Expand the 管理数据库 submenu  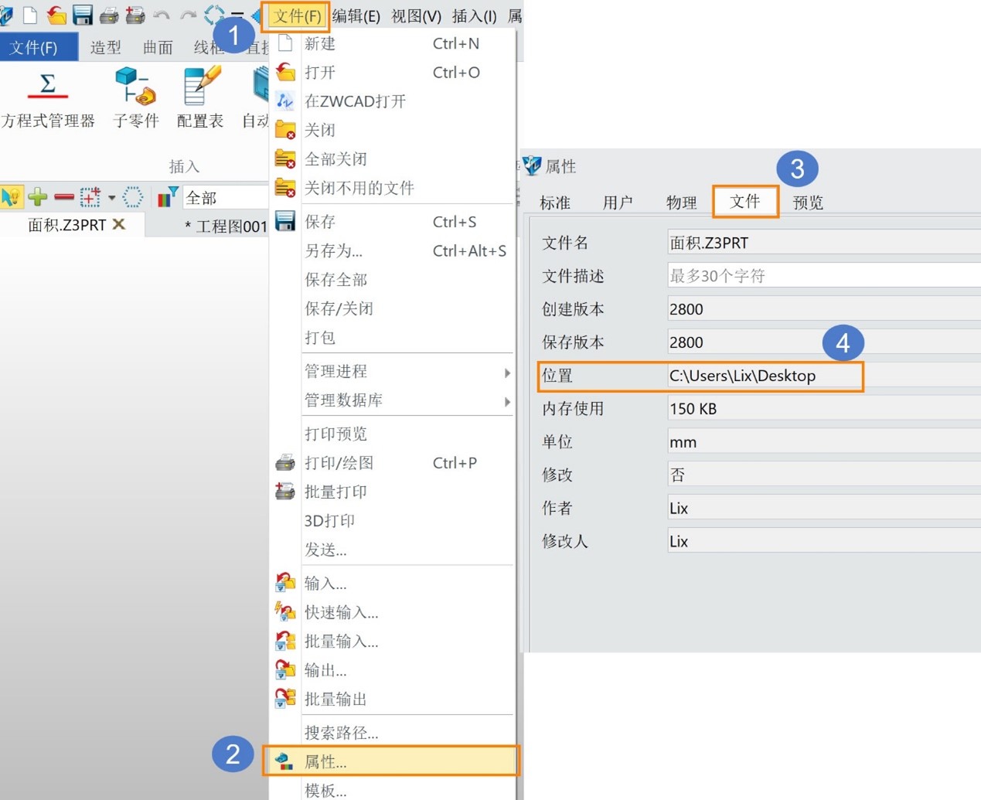tap(393, 400)
